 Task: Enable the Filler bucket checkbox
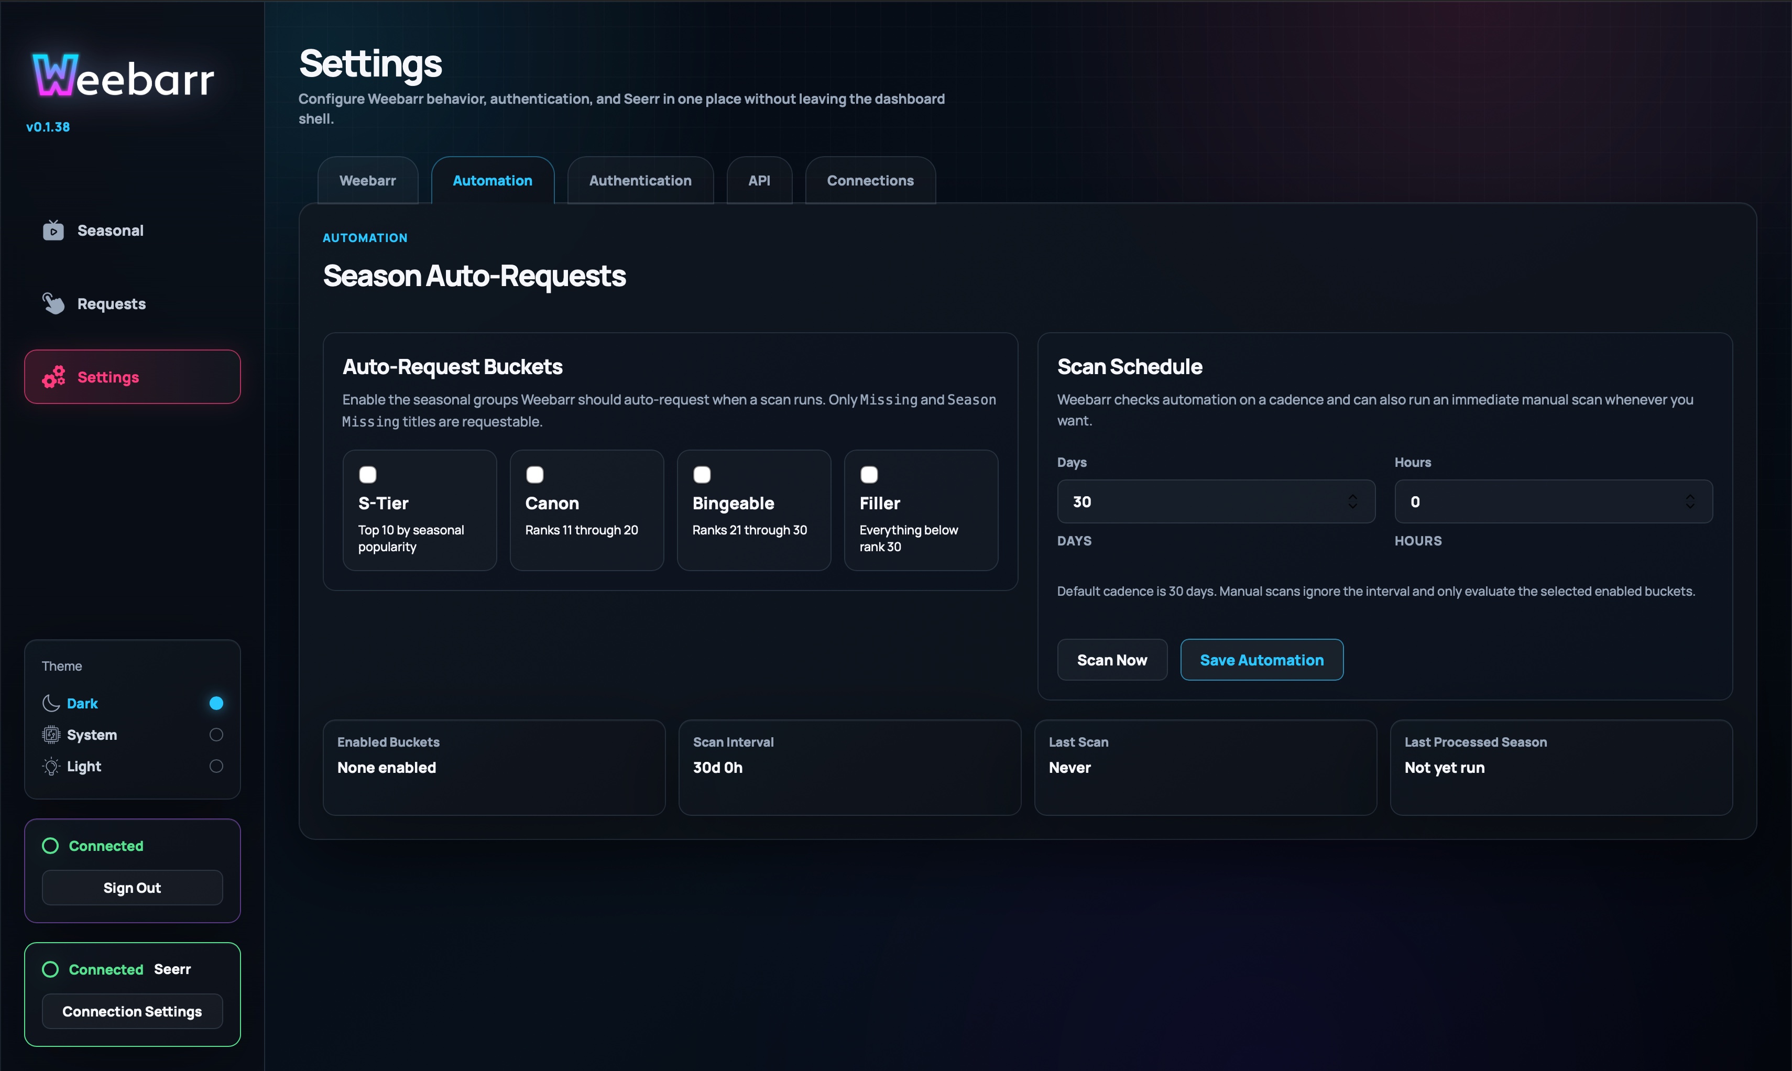pos(869,474)
